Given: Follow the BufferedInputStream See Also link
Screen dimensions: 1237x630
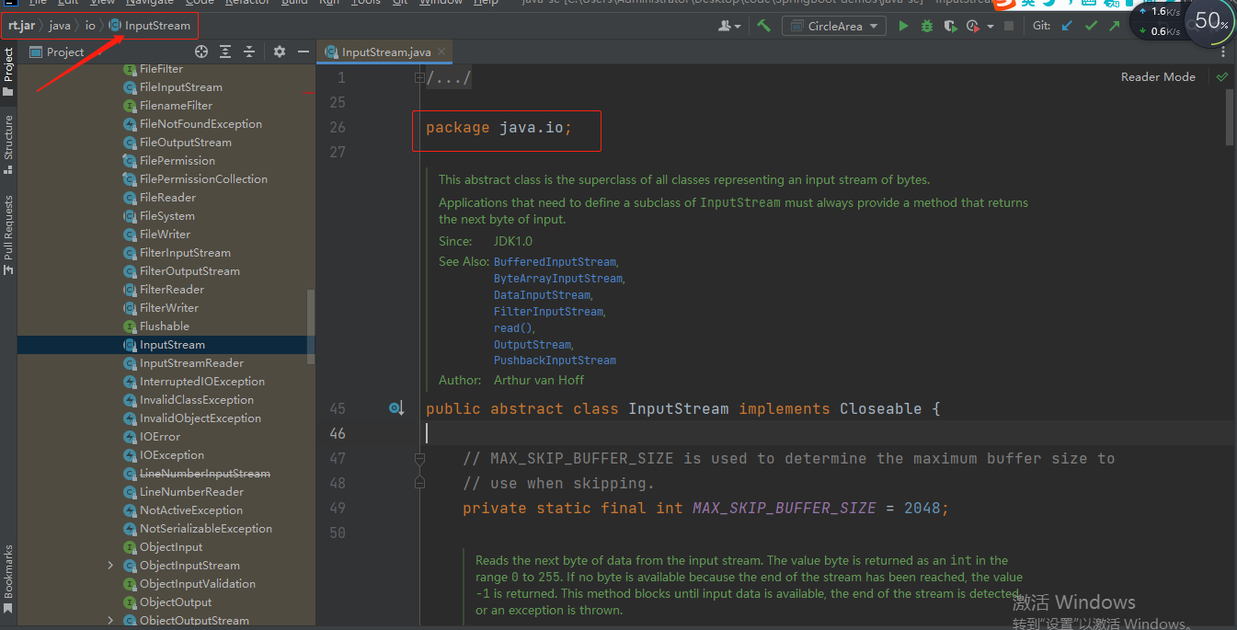Looking at the screenshot, I should click(x=554, y=262).
